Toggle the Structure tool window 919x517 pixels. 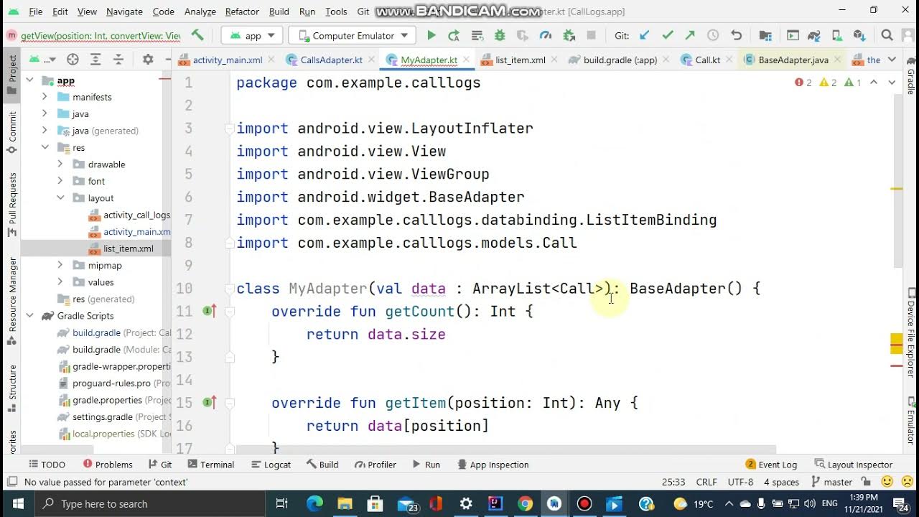(11, 388)
